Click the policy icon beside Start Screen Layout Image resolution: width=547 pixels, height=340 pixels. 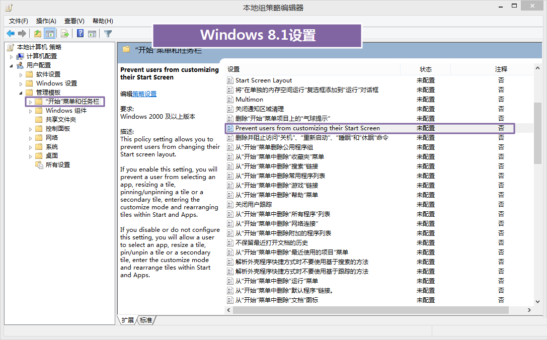230,80
